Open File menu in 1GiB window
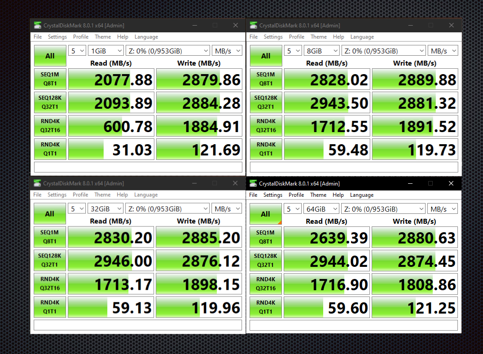 (38, 37)
